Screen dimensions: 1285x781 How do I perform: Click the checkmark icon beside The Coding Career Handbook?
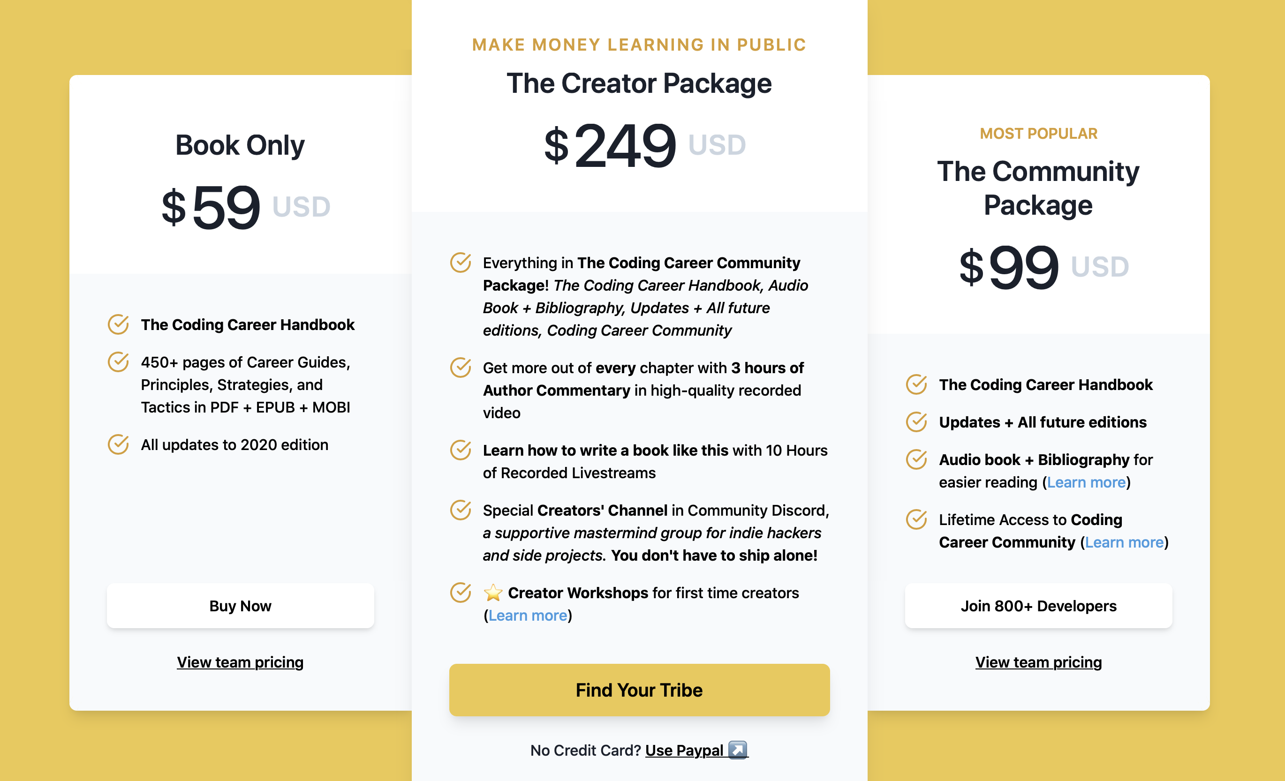pyautogui.click(x=119, y=324)
